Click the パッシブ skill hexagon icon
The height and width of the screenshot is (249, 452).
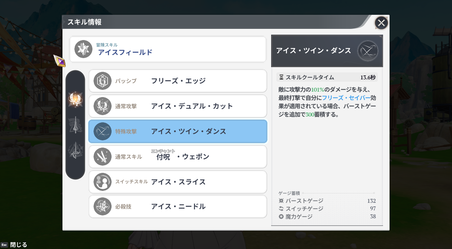click(103, 81)
